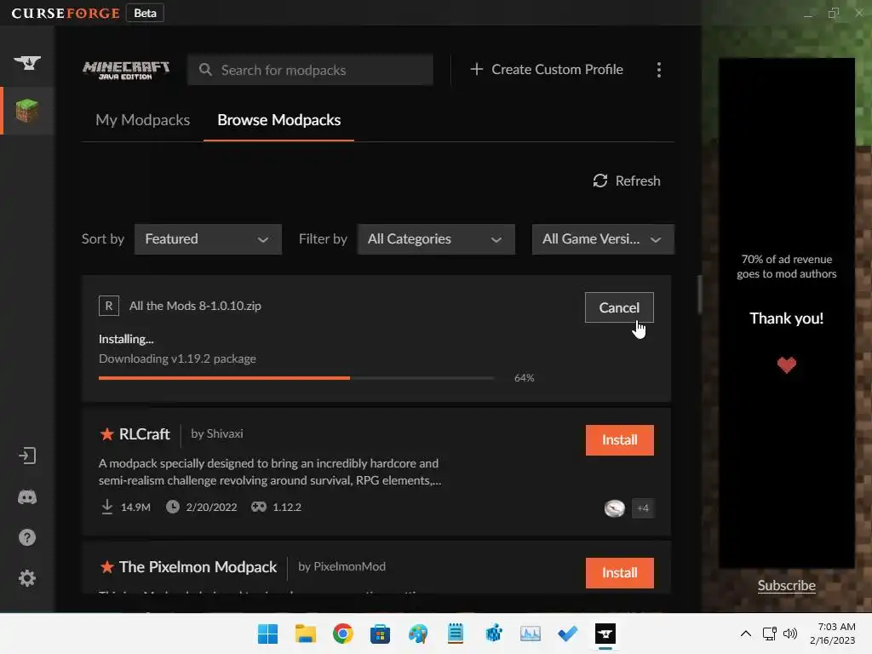The height and width of the screenshot is (654, 872).
Task: Open Windows Start menu
Action: [267, 634]
